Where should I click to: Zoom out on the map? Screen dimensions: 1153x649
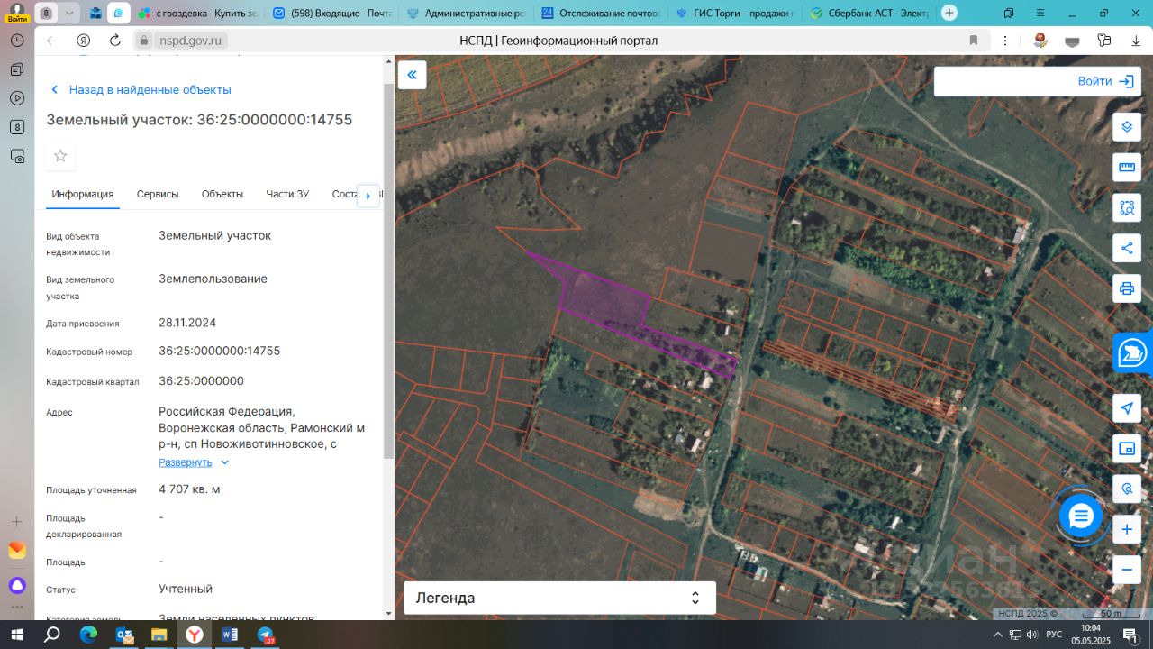1127,570
